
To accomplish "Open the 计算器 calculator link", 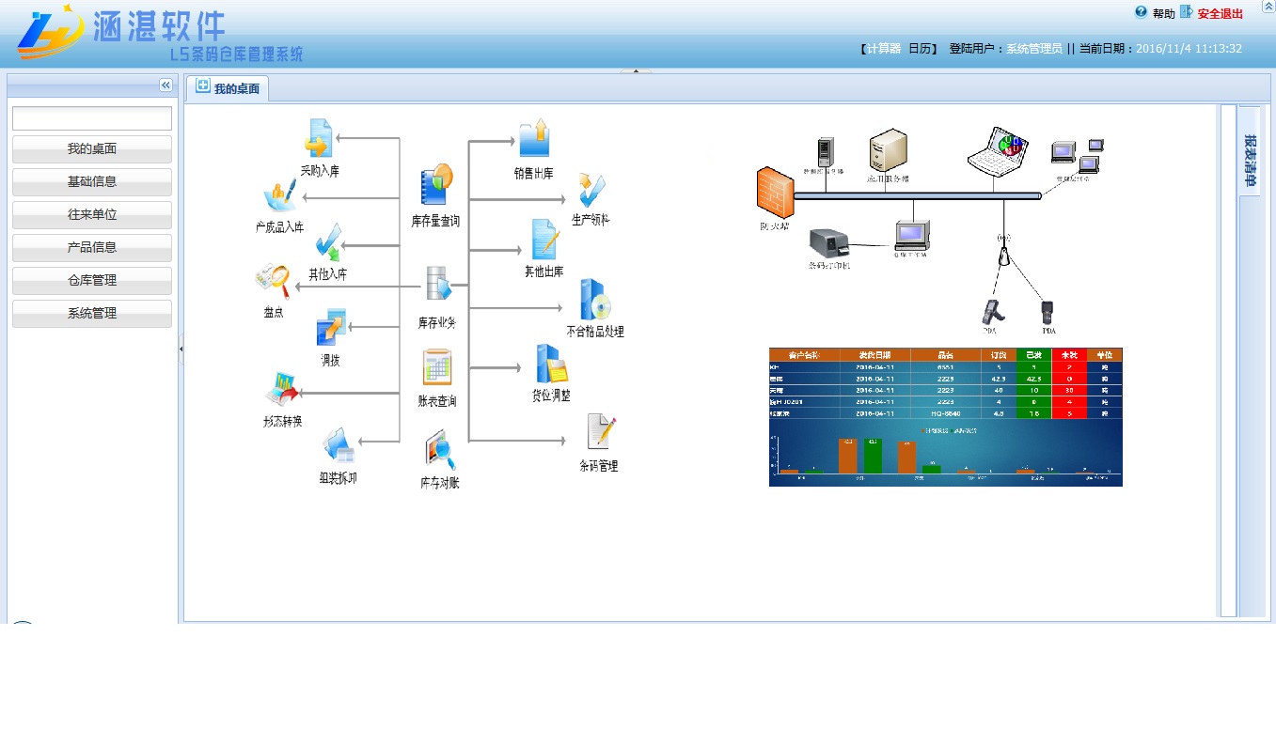I will tap(883, 49).
